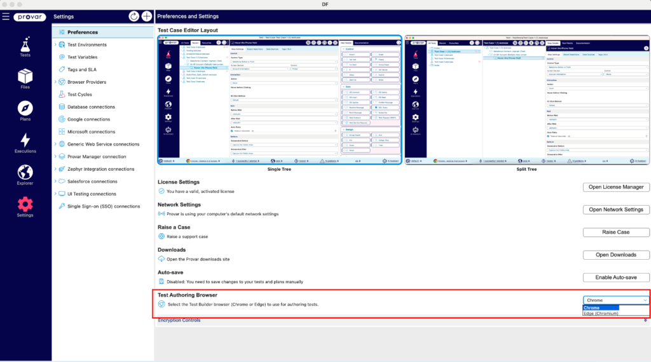Select Tags and SLA tree item
Viewport: 651px width, 362px height.
coord(82,69)
